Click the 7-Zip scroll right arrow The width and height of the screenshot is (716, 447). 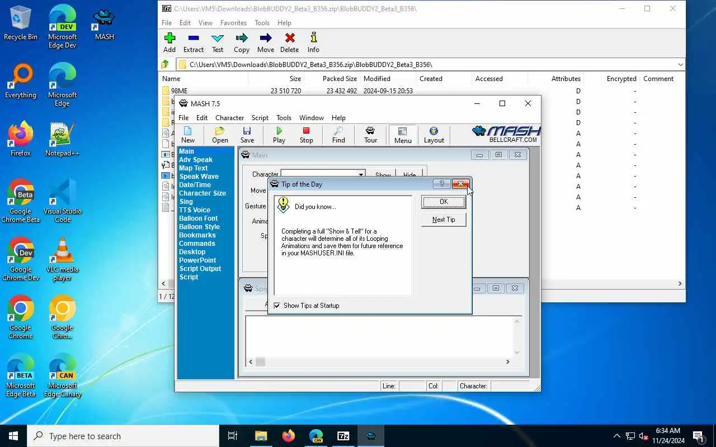(x=680, y=283)
